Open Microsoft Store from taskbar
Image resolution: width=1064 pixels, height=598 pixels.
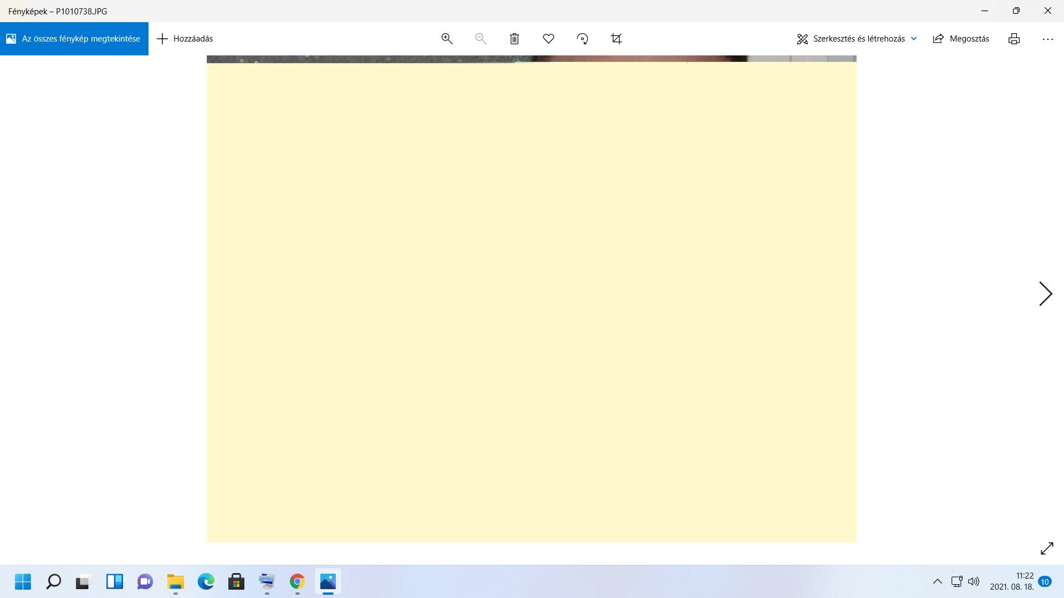(x=236, y=582)
